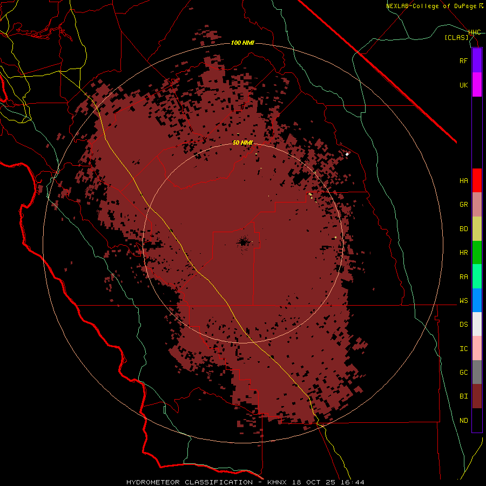The height and width of the screenshot is (486, 486).
Task: Click the HYDROMETEOR CLASSIFICATION title text
Action: pos(190,482)
